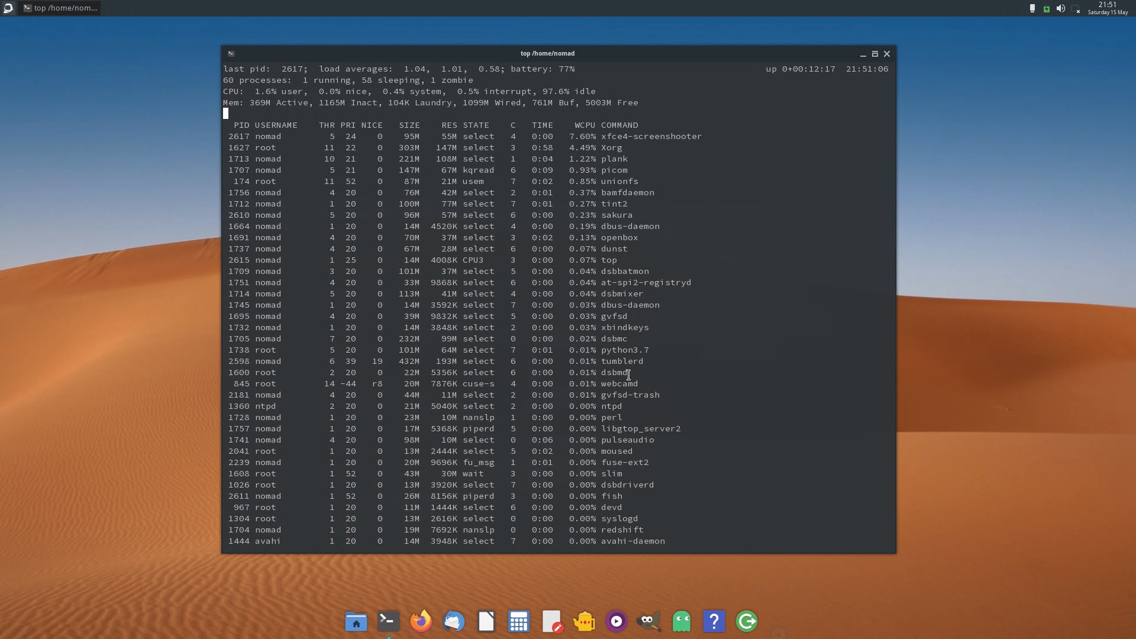Open the Help application from the dock
The height and width of the screenshot is (639, 1136).
[714, 621]
